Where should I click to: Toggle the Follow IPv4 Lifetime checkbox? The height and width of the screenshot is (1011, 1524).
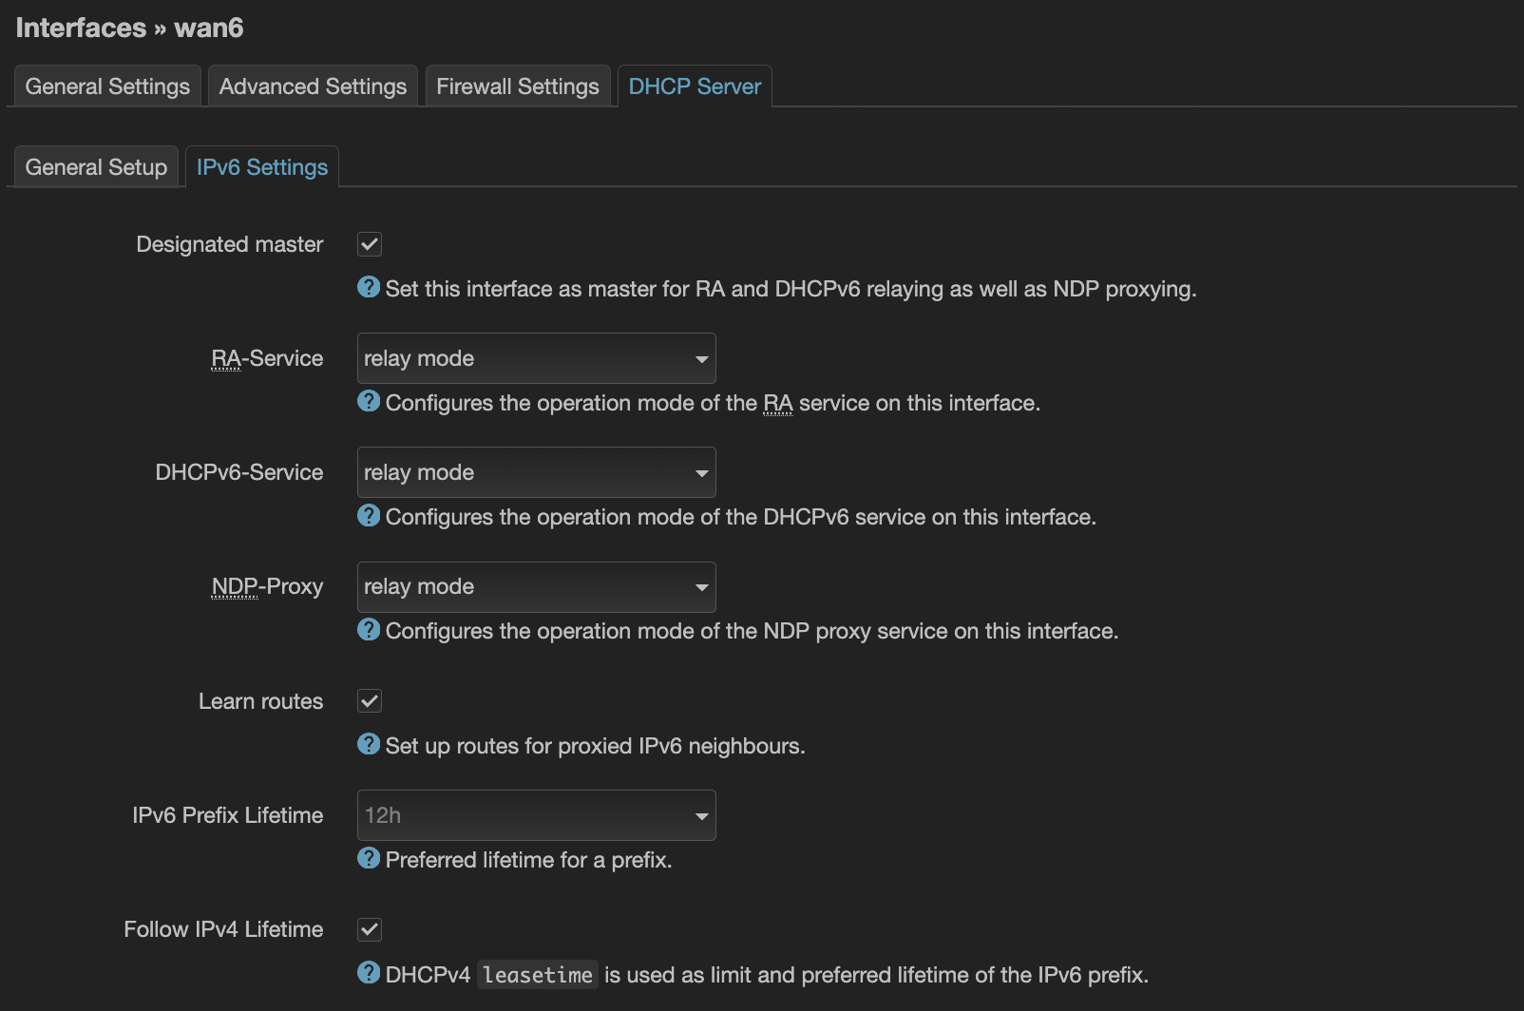point(369,929)
